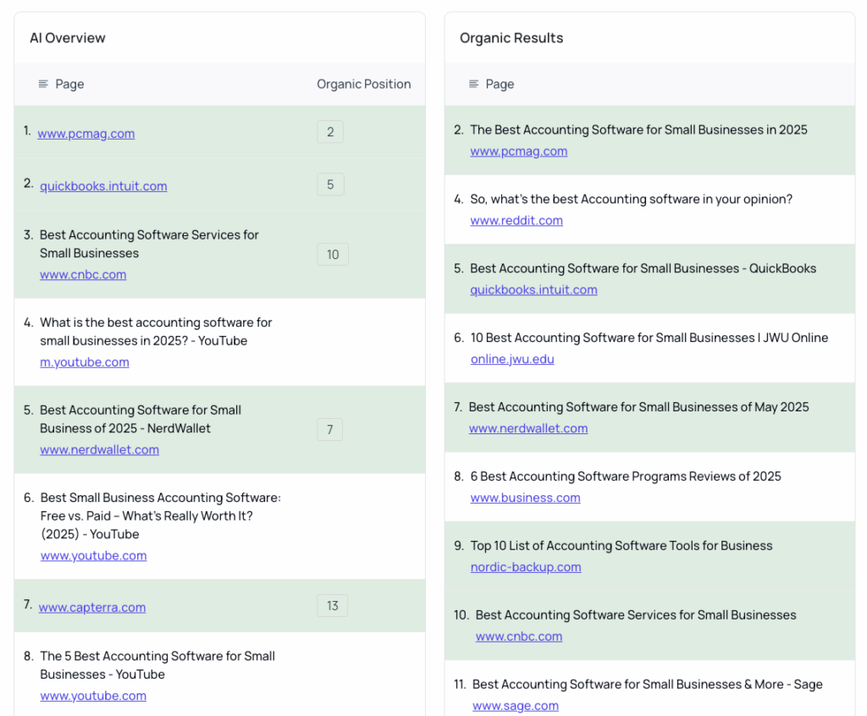Open www.cnbc.com link in Organic Results

pos(519,636)
